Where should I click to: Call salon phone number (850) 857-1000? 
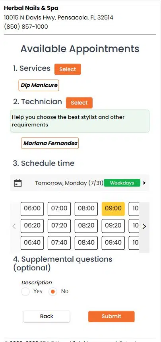[x=26, y=27]
